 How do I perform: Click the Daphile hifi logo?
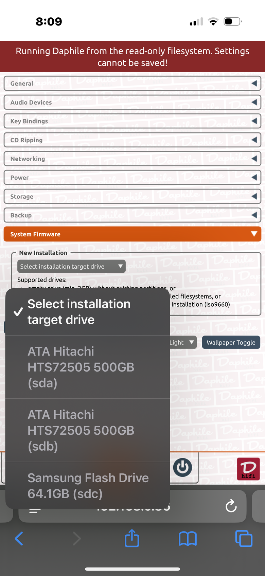(248, 469)
